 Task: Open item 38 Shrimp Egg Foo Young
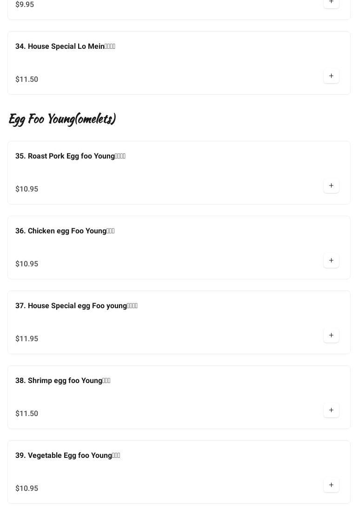click(x=63, y=381)
